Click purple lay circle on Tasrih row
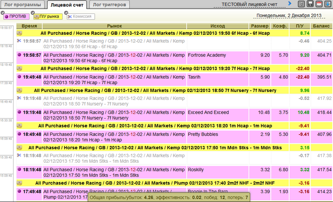The width and height of the screenshot is (333, 202). click(19, 76)
